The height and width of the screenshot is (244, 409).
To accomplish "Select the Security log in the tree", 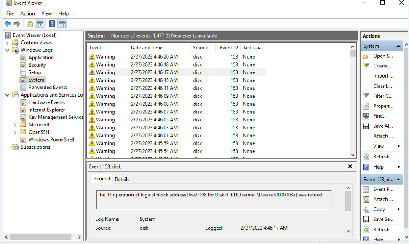I will (37, 64).
